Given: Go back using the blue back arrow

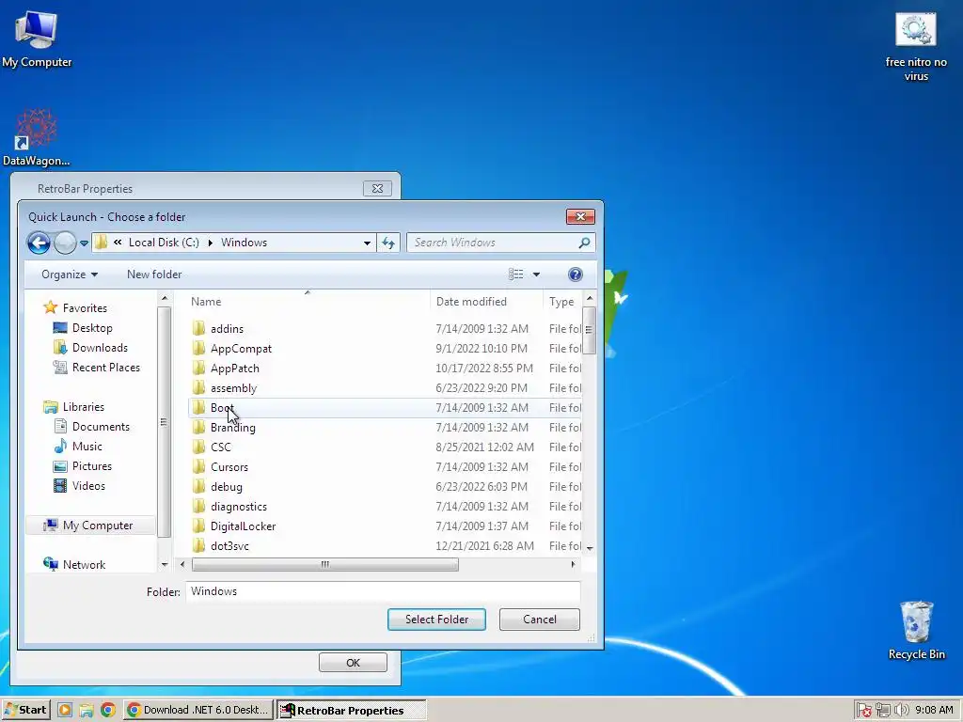Looking at the screenshot, I should click(39, 243).
